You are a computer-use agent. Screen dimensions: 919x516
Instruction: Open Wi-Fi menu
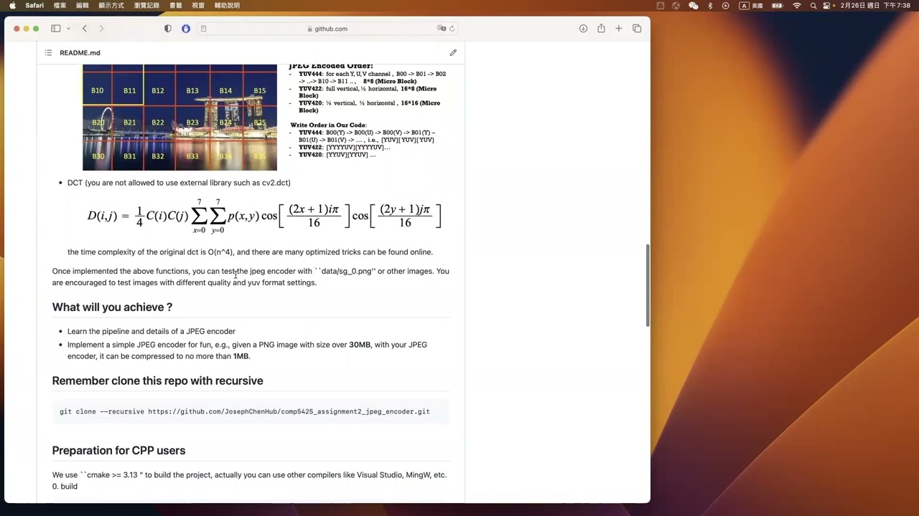pyautogui.click(x=797, y=6)
